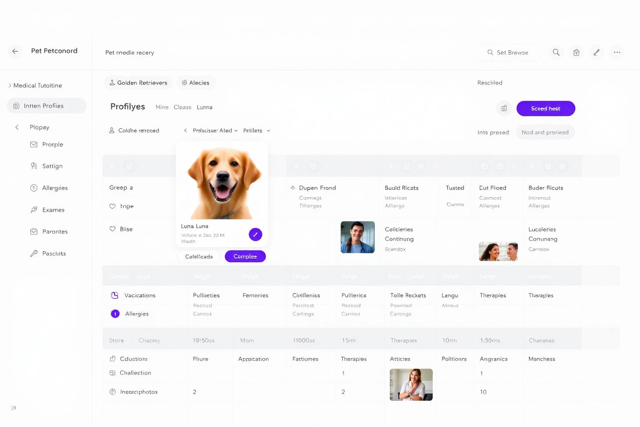The width and height of the screenshot is (640, 427).
Task: Open the couple photo thumbnail
Action: [x=498, y=251]
